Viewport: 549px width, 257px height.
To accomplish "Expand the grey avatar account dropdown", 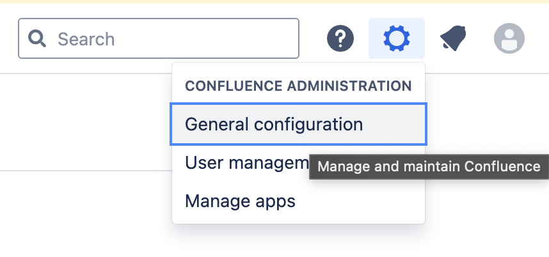I will coord(509,38).
